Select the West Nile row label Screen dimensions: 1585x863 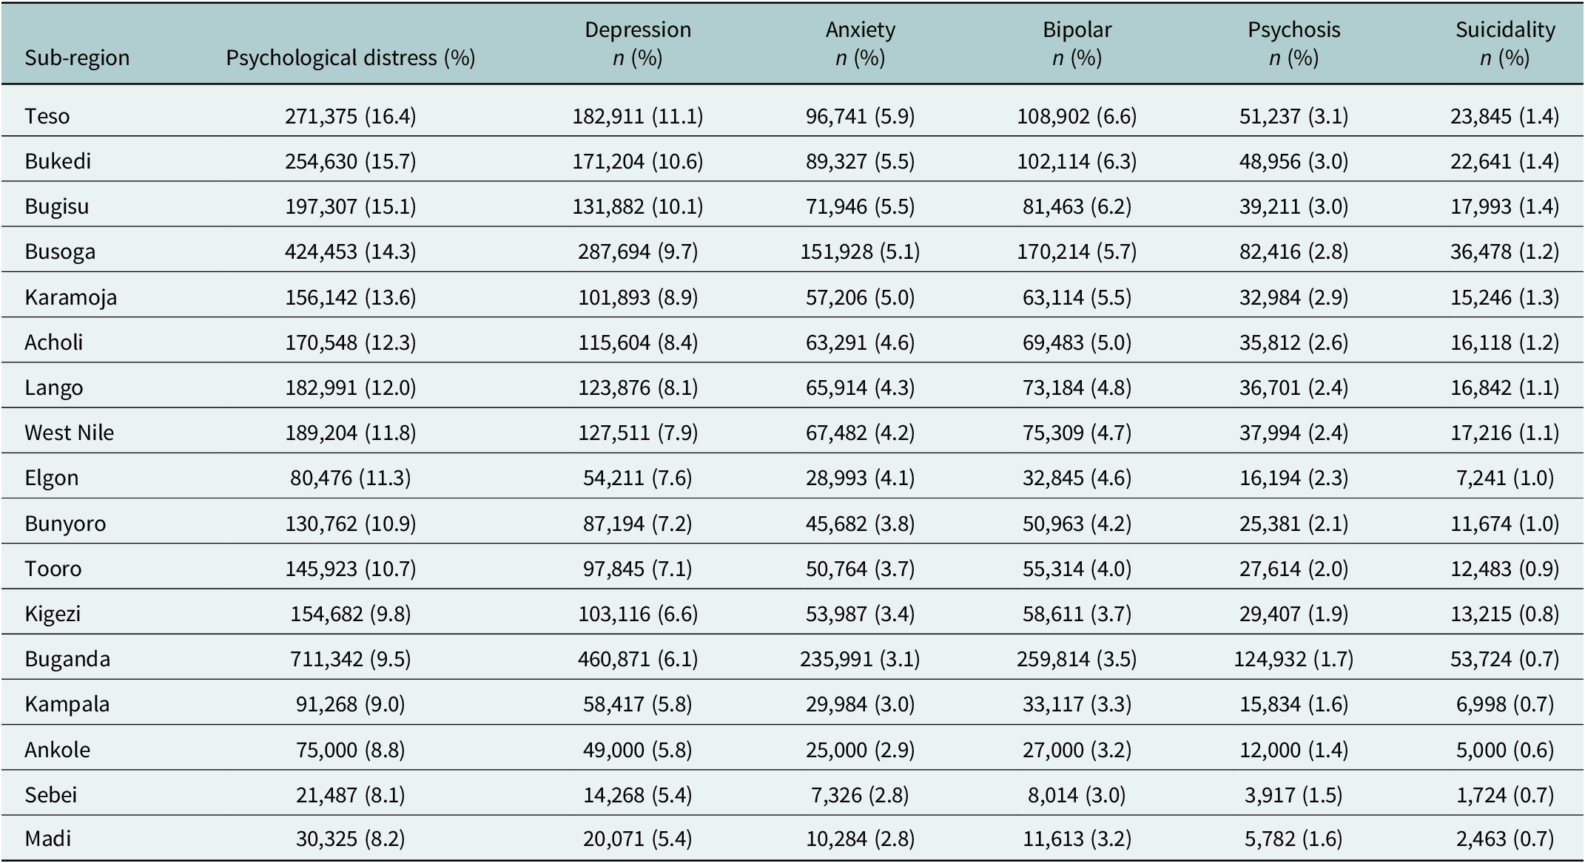tap(70, 433)
